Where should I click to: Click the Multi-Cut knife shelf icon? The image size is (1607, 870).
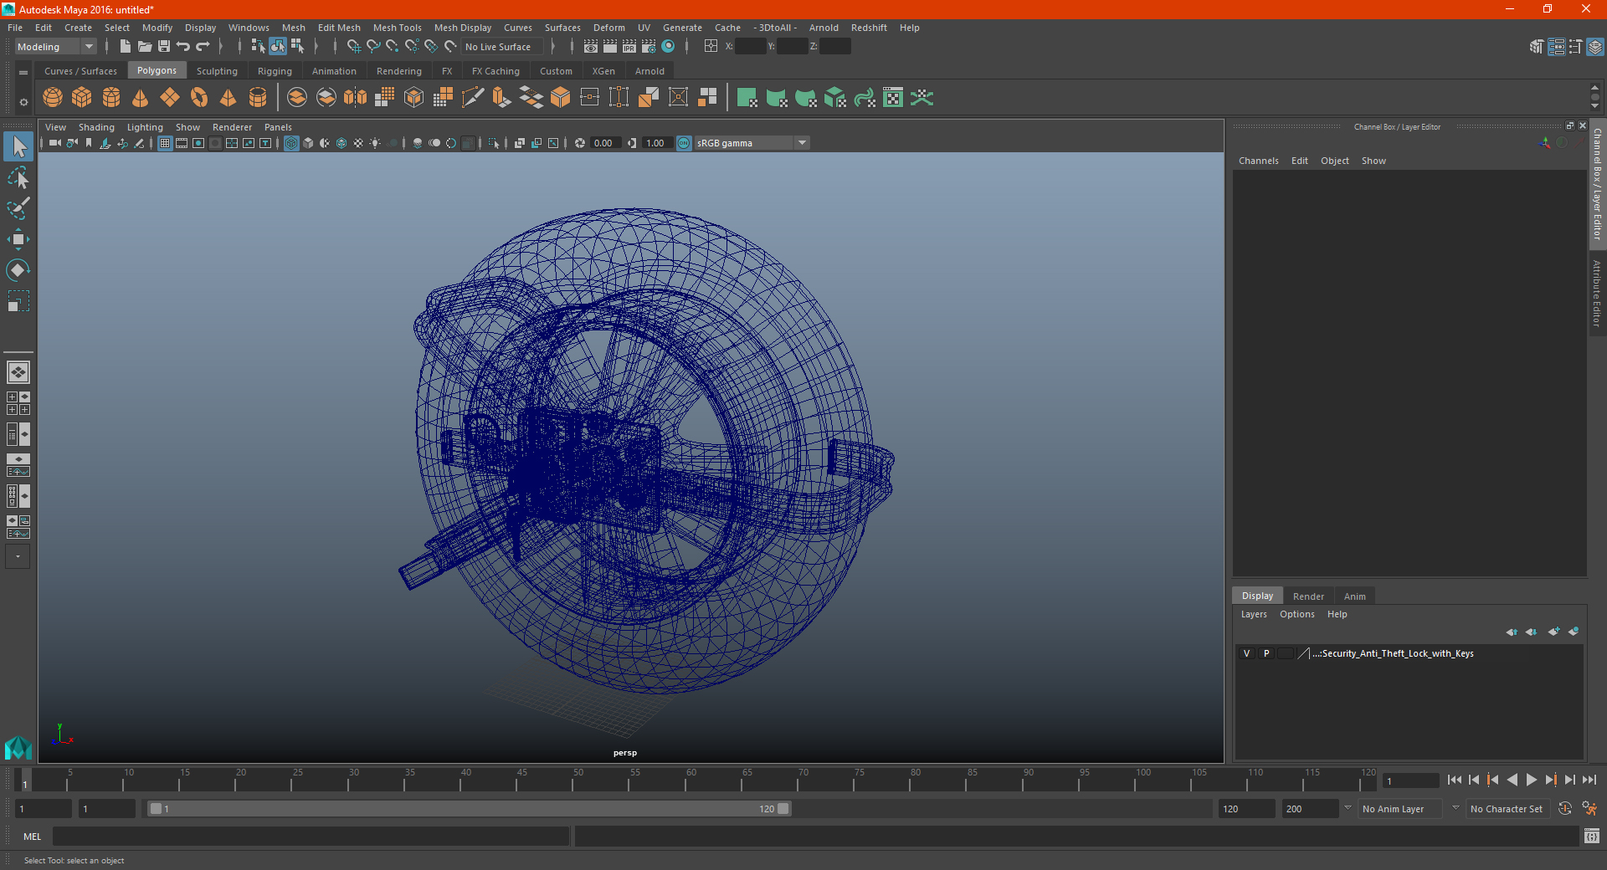pos(473,98)
